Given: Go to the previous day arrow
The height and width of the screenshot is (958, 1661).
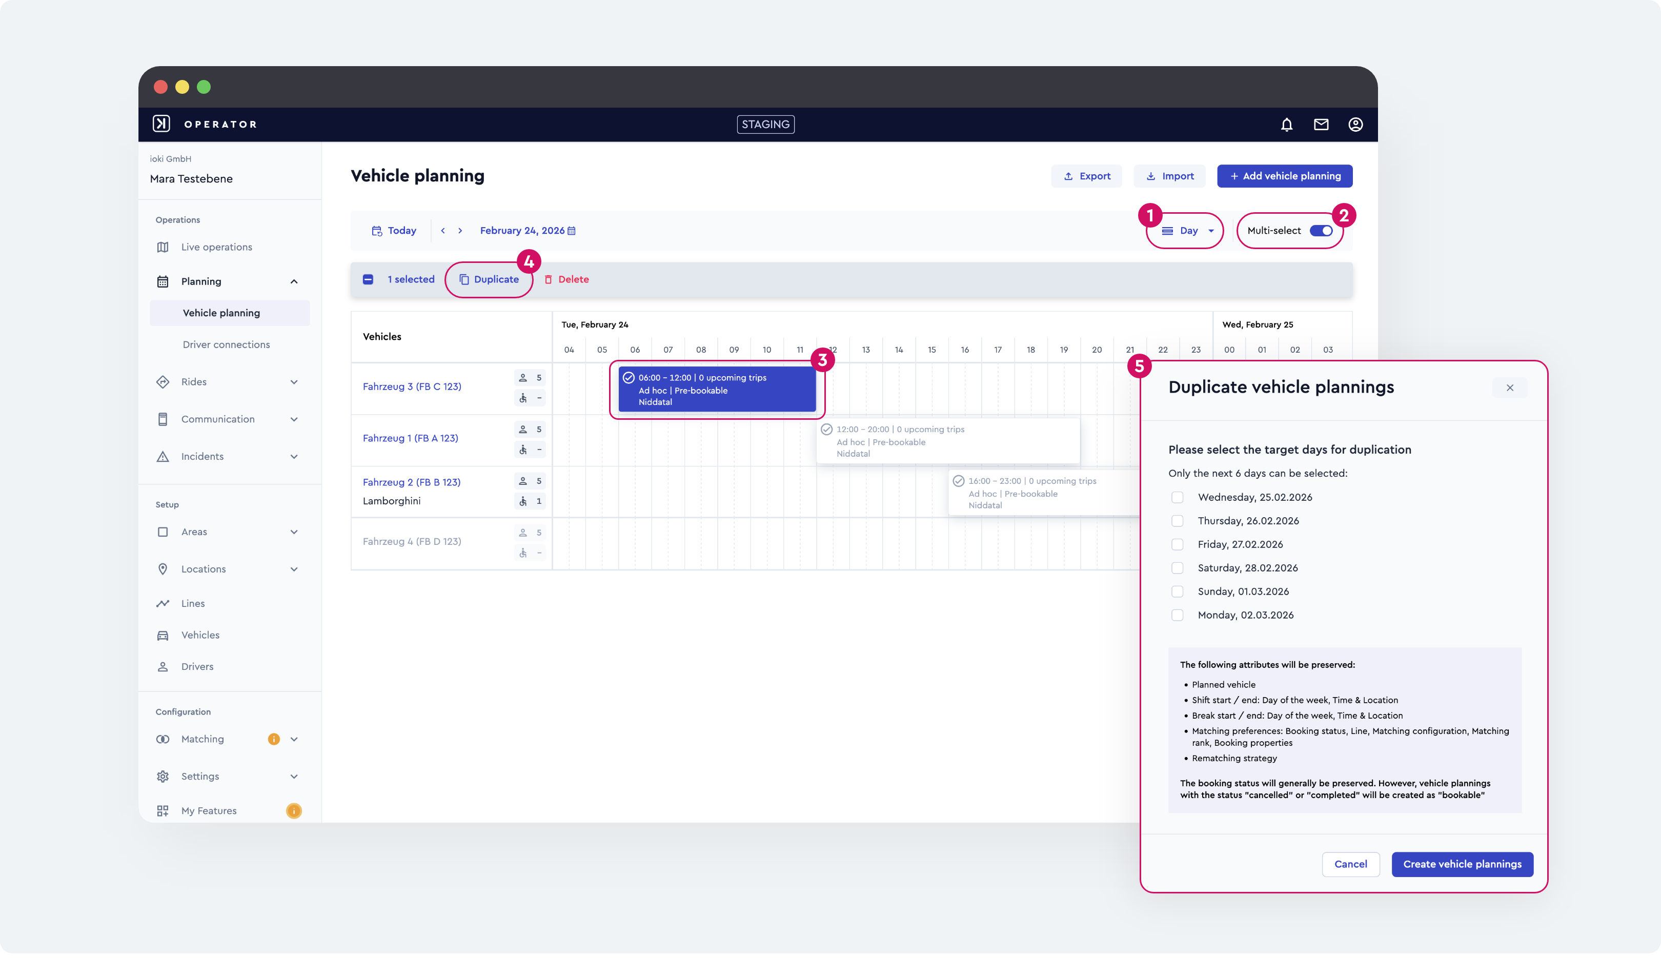Looking at the screenshot, I should tap(443, 231).
